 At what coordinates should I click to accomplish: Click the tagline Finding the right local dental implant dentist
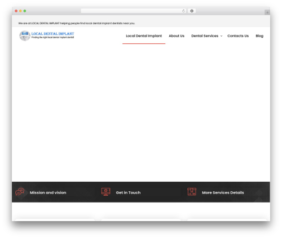click(x=52, y=37)
